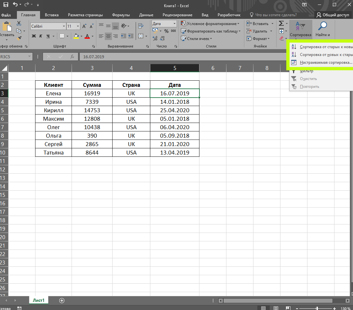This screenshot has height=310, width=353.
Task: Toggle center horizontal alignment
Action: (108, 36)
